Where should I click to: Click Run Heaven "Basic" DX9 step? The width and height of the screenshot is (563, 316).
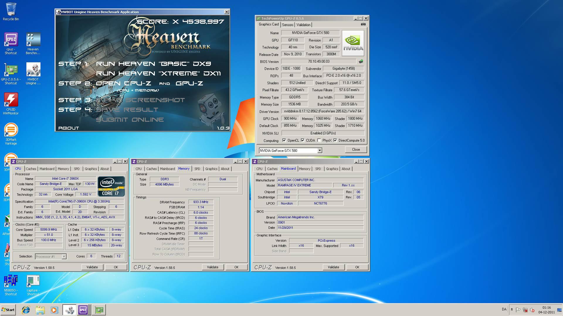pos(153,64)
